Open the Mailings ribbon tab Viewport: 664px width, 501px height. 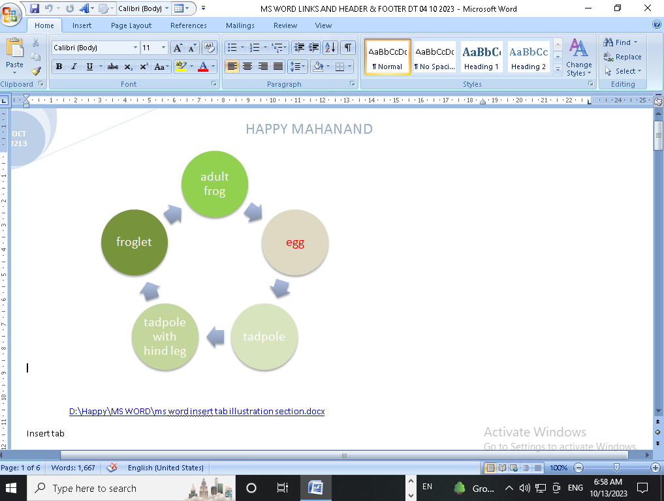[x=240, y=25]
